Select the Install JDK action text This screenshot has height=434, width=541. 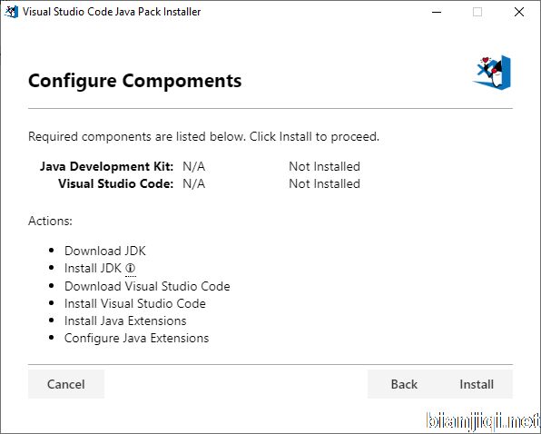tap(93, 268)
